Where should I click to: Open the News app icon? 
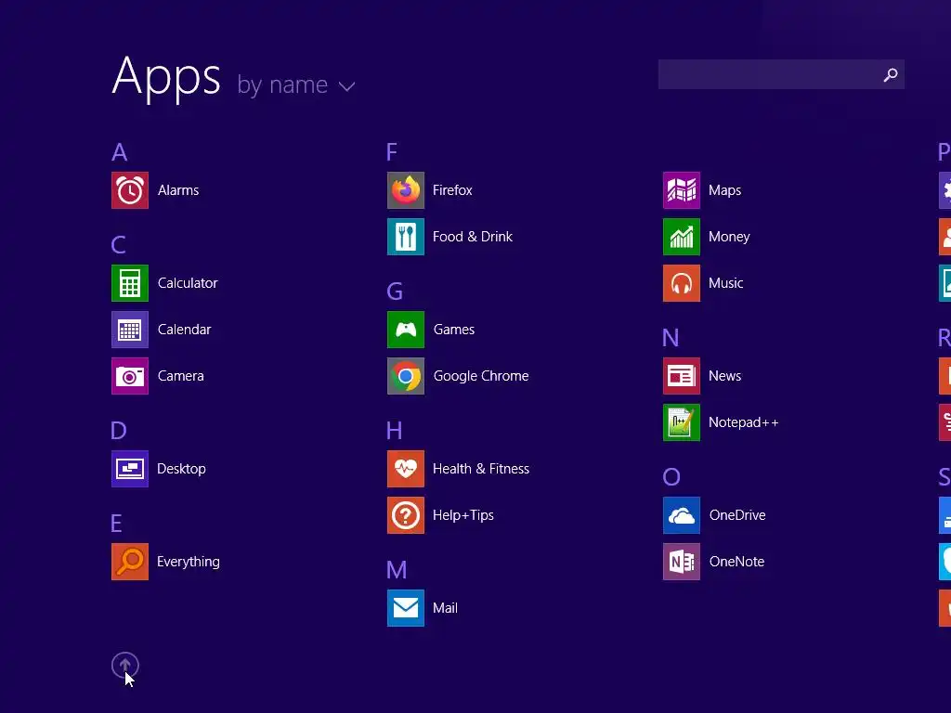click(x=682, y=376)
